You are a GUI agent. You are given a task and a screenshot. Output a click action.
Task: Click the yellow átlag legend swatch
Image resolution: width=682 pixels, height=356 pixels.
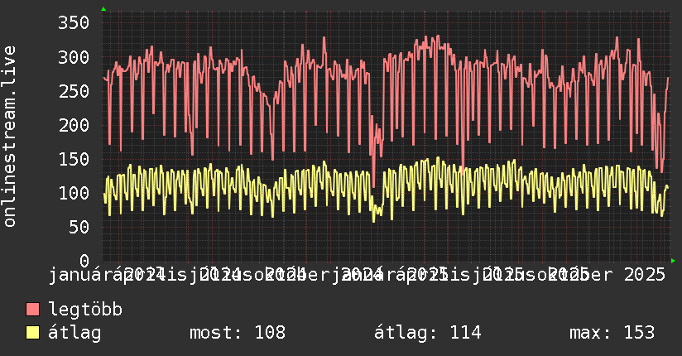pyautogui.click(x=32, y=332)
